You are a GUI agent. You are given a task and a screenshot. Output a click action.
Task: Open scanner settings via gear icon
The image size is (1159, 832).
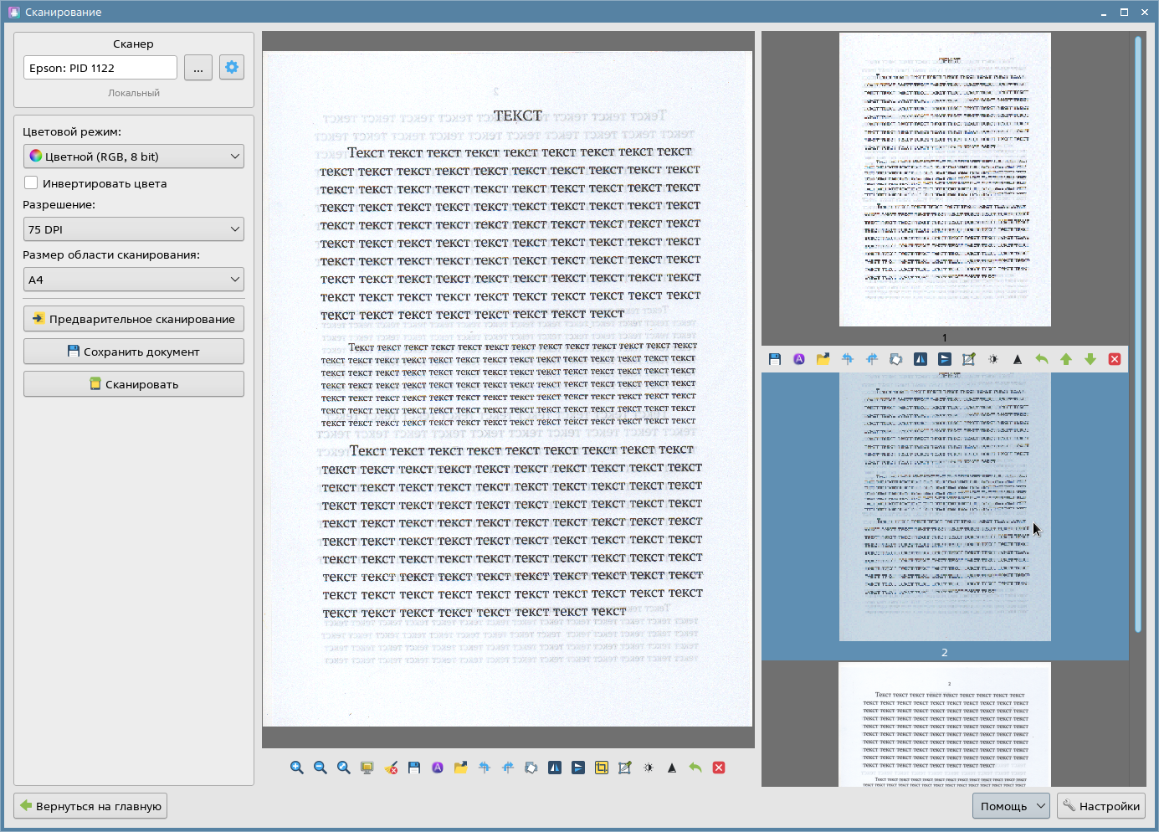pyautogui.click(x=232, y=68)
